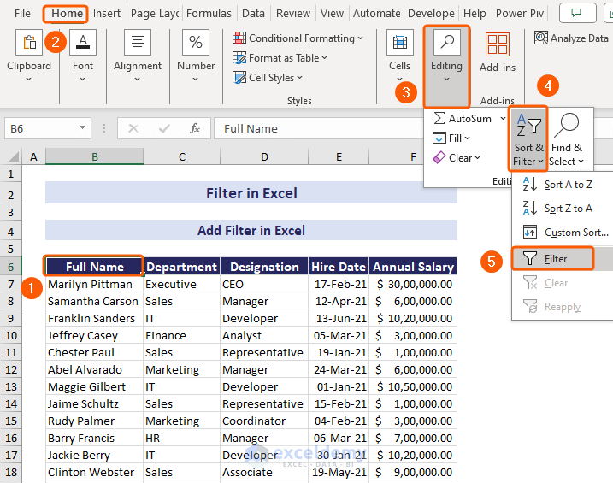Select the Annual Salary header cell
The width and height of the screenshot is (613, 483).
coord(413,267)
